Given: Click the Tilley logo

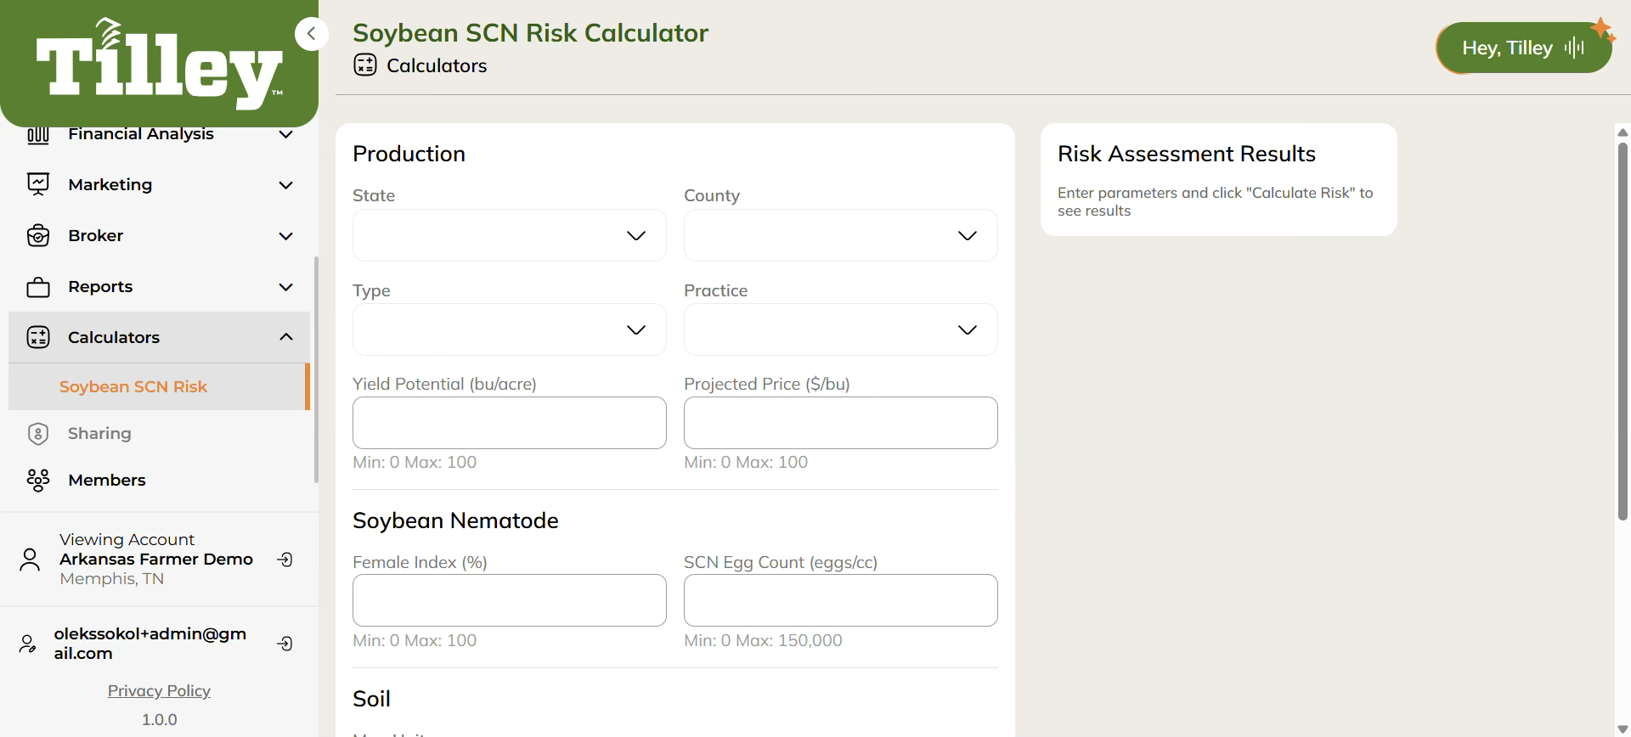Looking at the screenshot, I should pos(159,63).
